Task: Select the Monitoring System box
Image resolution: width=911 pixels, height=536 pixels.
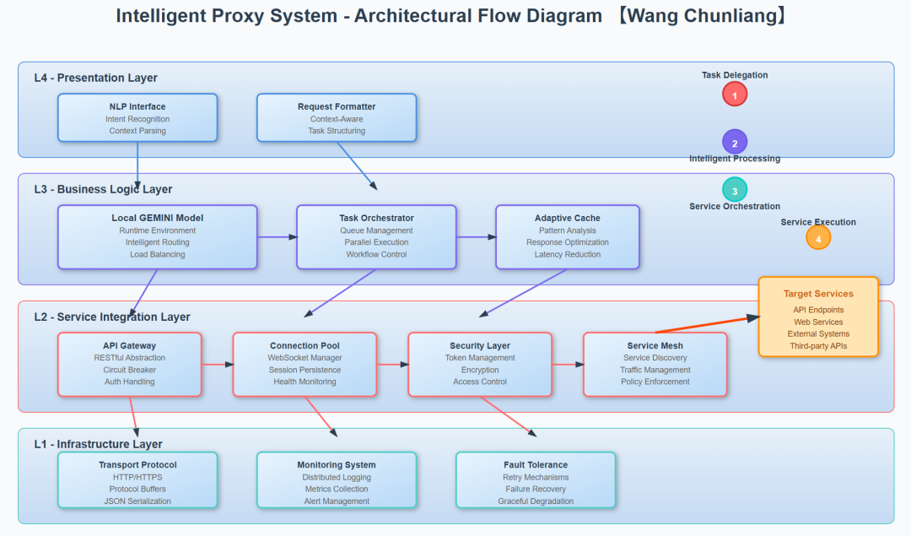Action: click(x=337, y=480)
